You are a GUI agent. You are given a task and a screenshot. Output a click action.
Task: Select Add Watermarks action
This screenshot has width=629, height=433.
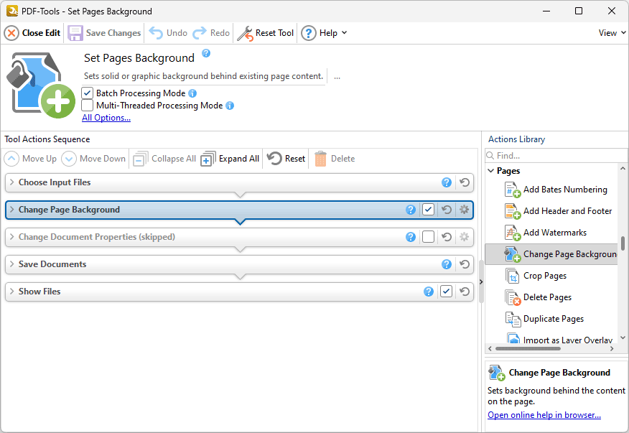coord(546,233)
